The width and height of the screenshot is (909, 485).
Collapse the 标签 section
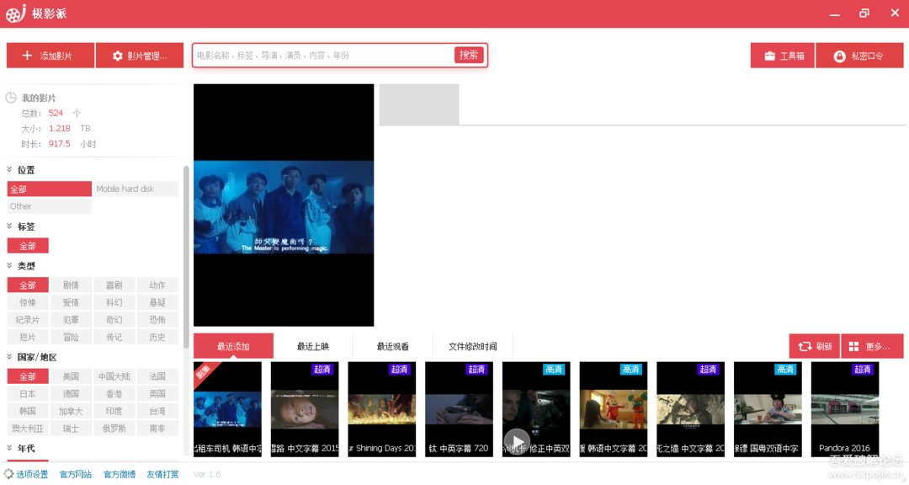coord(9,227)
